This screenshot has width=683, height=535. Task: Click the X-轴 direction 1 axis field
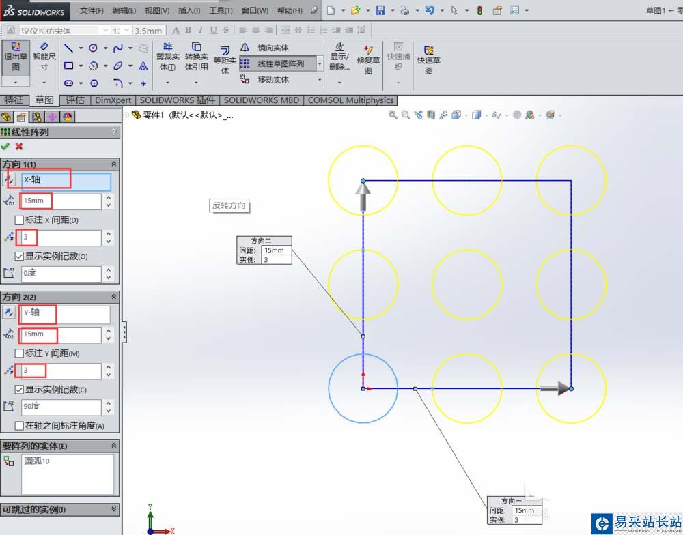pyautogui.click(x=66, y=182)
